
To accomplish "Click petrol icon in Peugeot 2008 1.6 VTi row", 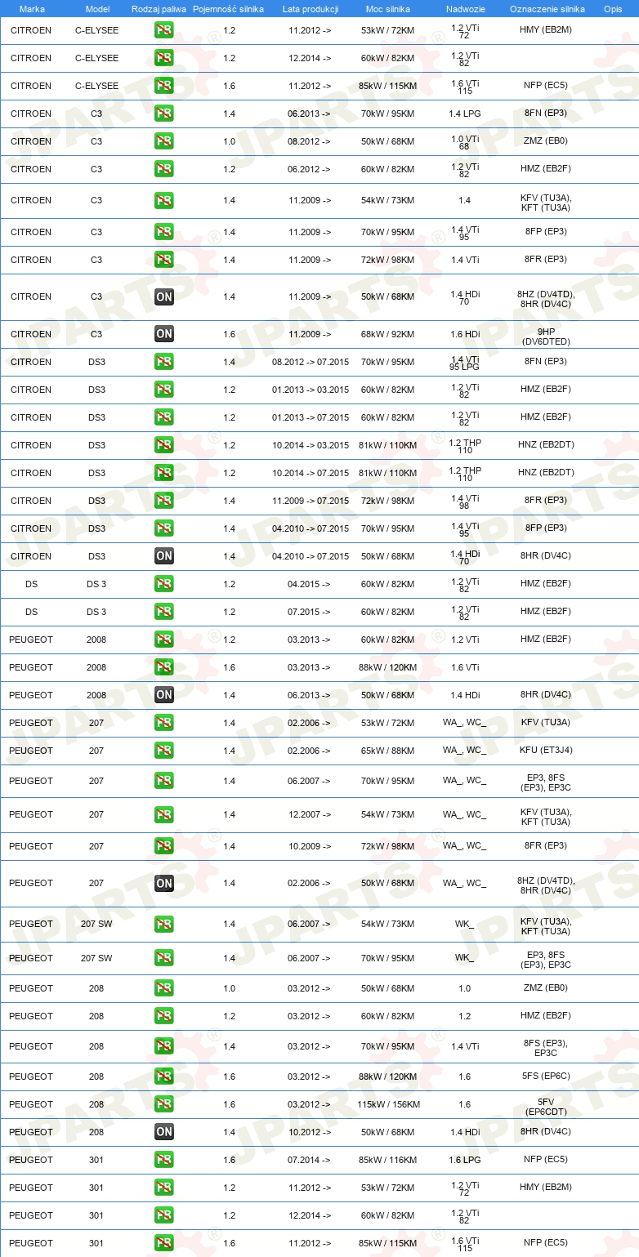I will pyautogui.click(x=163, y=667).
